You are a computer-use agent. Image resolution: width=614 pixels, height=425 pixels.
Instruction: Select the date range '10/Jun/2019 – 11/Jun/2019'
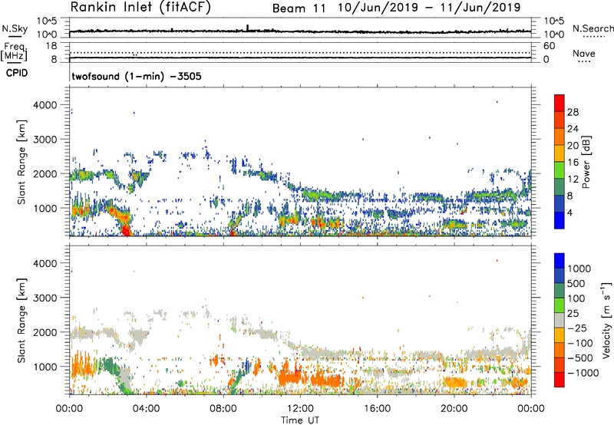coord(429,8)
